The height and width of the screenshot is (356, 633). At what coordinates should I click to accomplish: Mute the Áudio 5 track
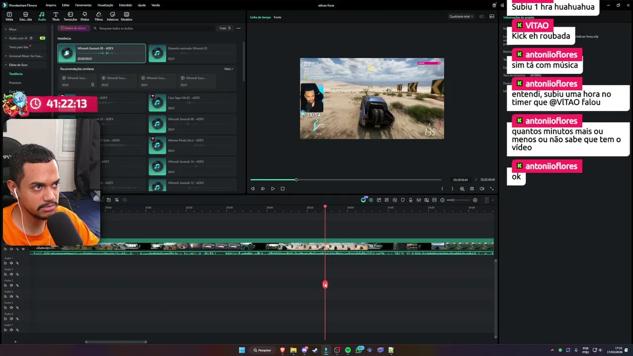[11, 308]
